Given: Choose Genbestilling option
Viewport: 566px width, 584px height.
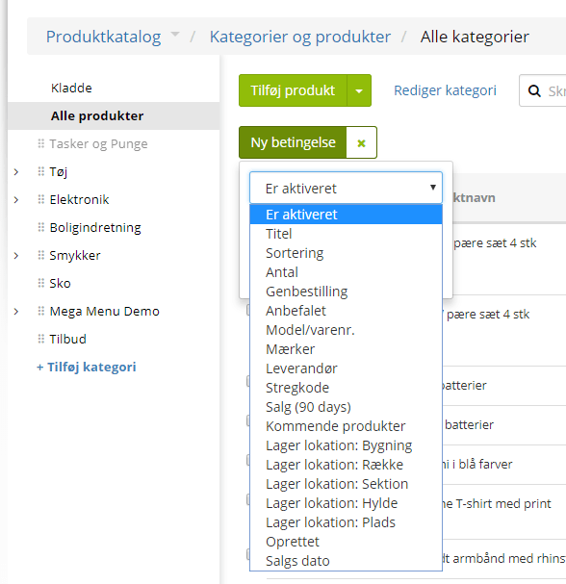Looking at the screenshot, I should click(x=346, y=292).
